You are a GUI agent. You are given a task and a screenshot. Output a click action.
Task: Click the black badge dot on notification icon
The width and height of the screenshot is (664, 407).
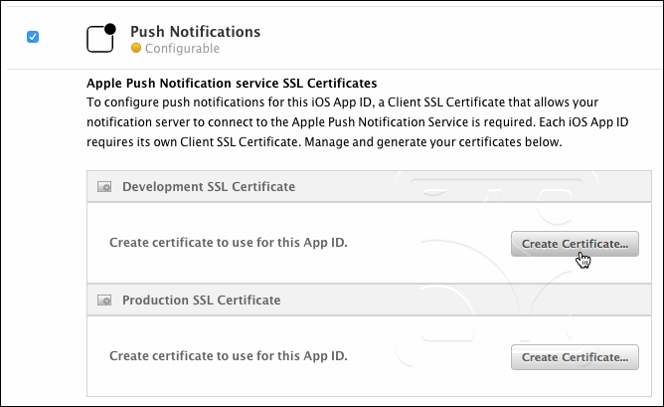(110, 29)
